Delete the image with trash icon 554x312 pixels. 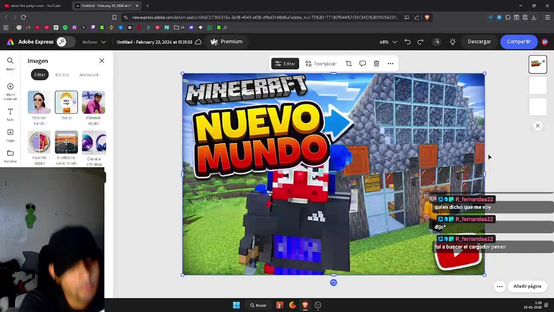point(377,64)
